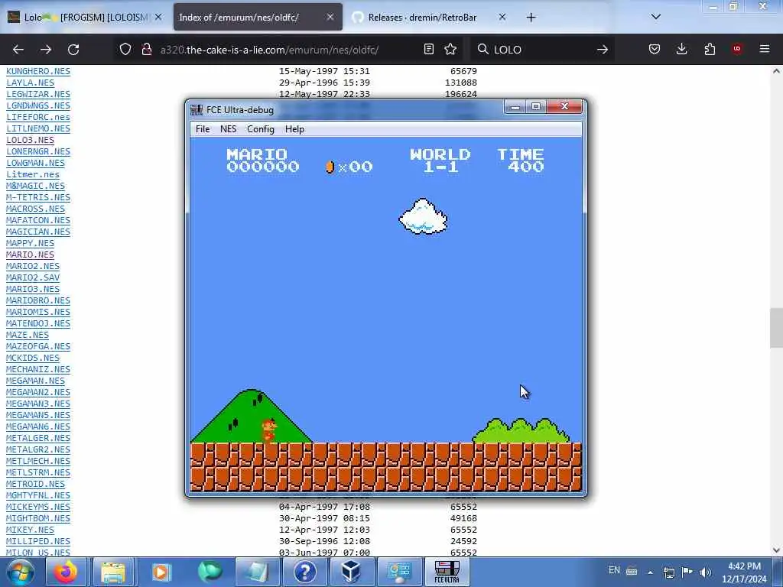Click the FCE Ultra taskbar button
Viewport: 783px width, 587px height.
(x=447, y=572)
